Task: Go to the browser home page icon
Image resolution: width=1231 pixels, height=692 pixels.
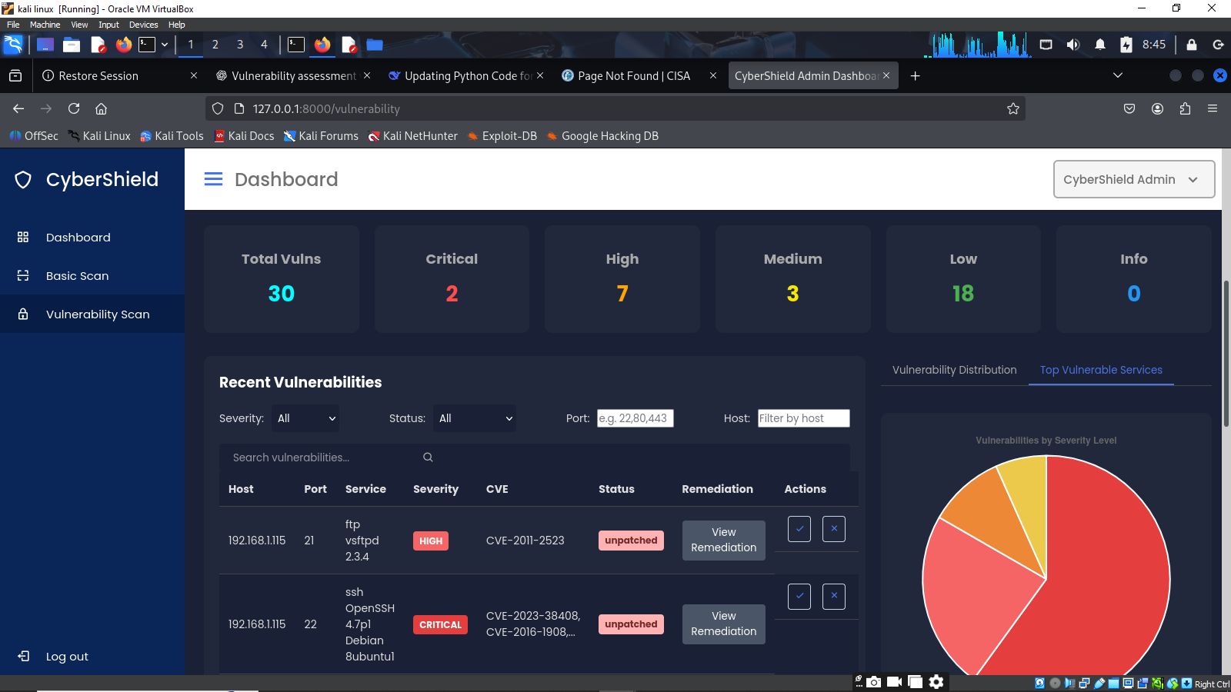Action: click(x=101, y=108)
